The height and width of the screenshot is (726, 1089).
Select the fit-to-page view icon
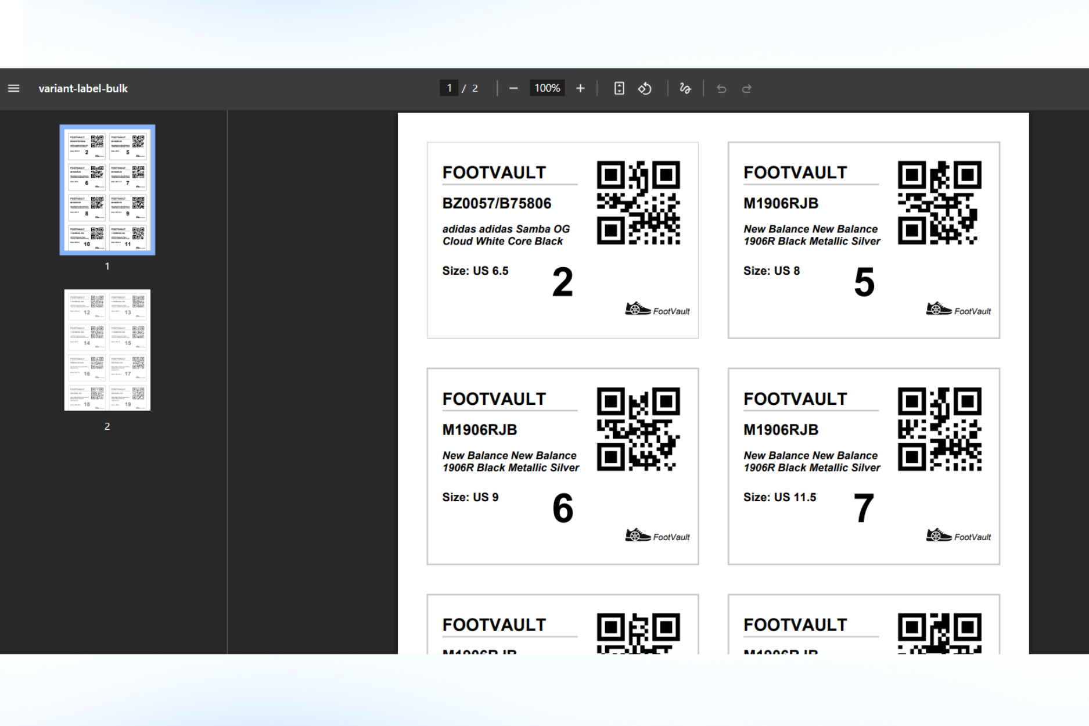[x=619, y=88]
